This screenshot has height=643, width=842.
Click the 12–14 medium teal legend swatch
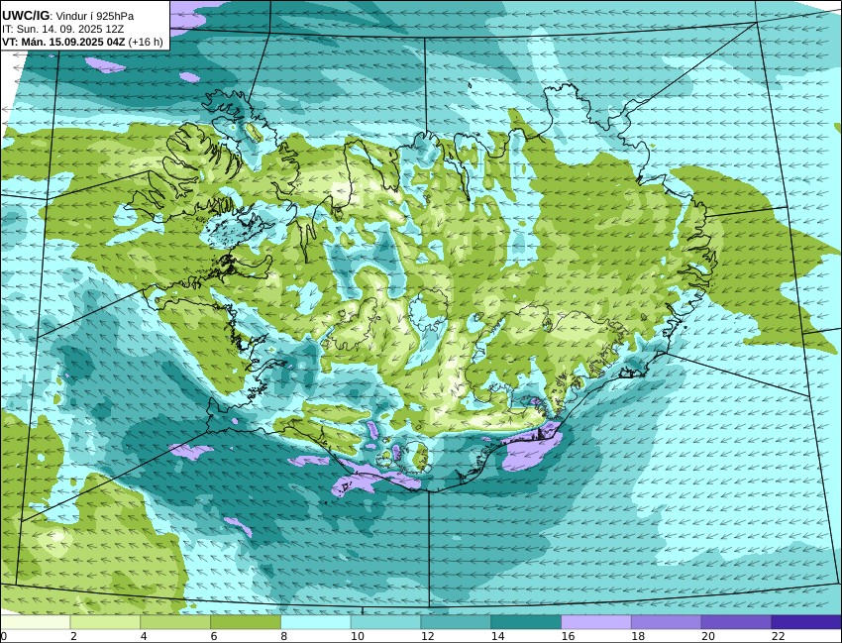pyautogui.click(x=456, y=622)
